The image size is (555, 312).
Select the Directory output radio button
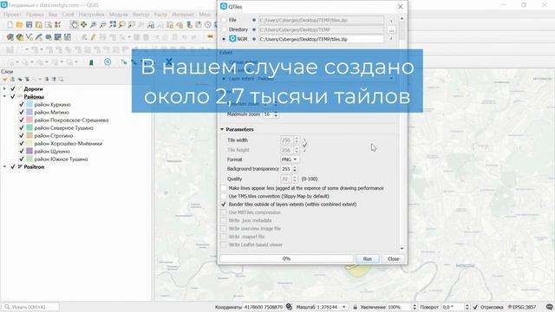(224, 29)
